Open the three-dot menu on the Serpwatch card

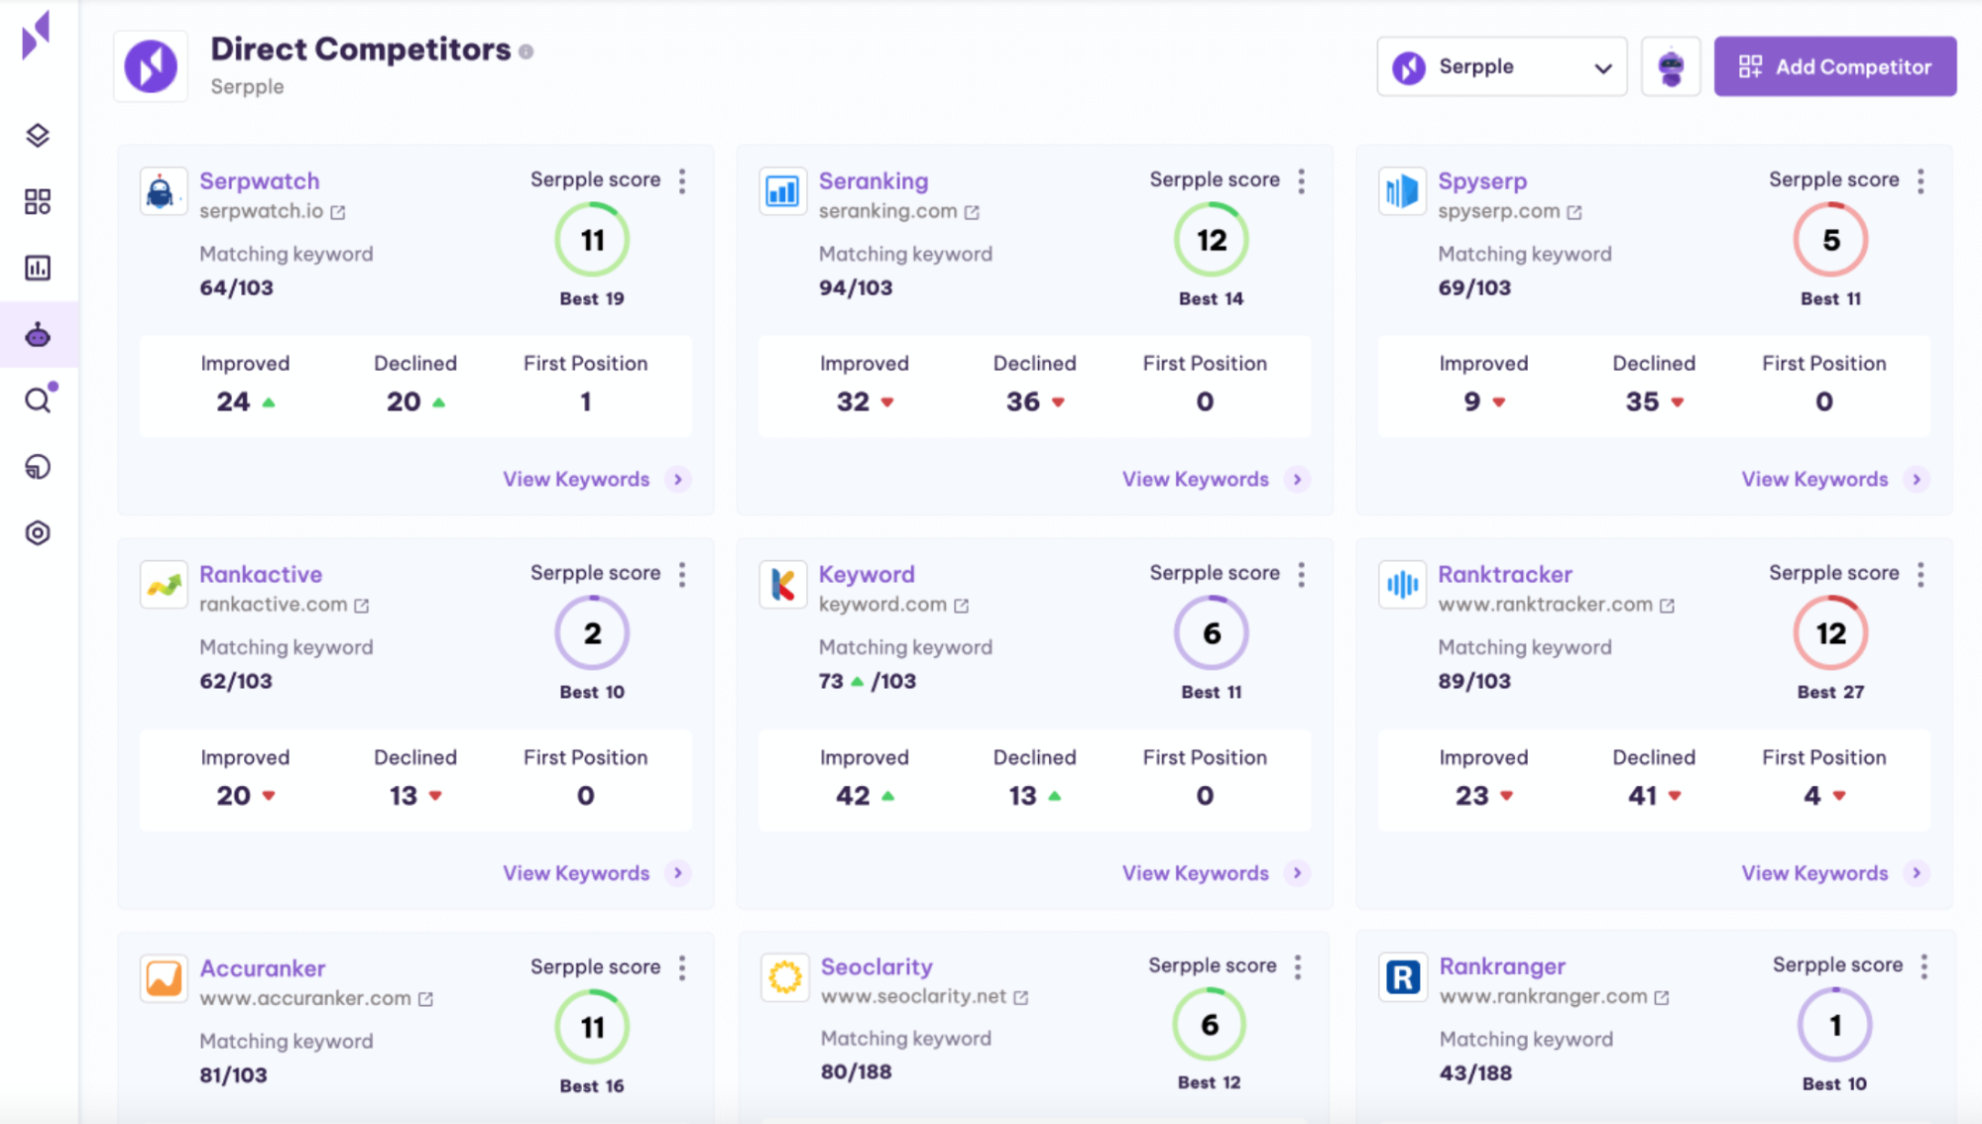(682, 180)
